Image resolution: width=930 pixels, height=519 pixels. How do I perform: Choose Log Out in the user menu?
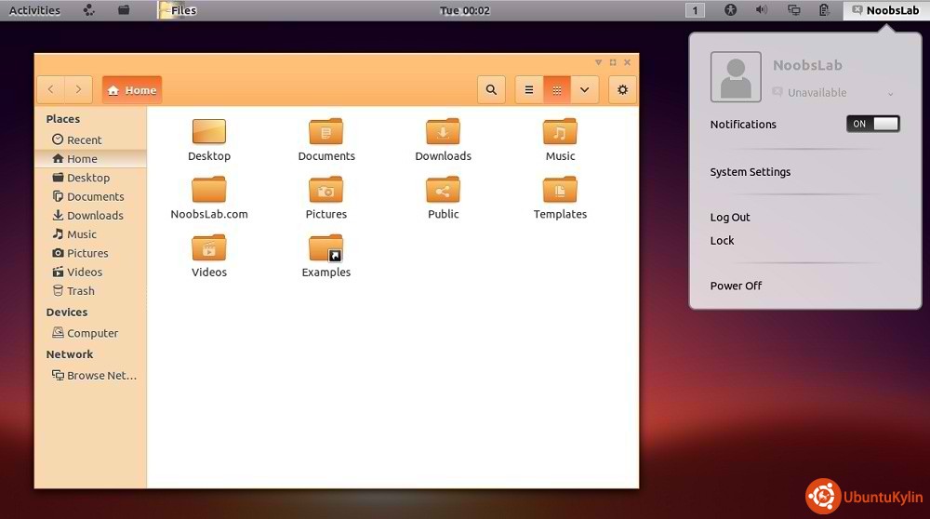coord(730,218)
